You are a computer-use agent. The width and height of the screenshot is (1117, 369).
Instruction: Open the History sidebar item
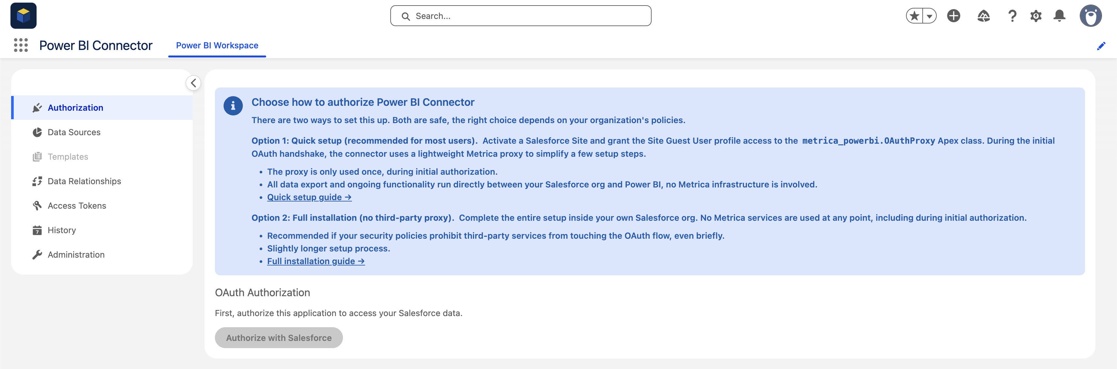(x=102, y=230)
